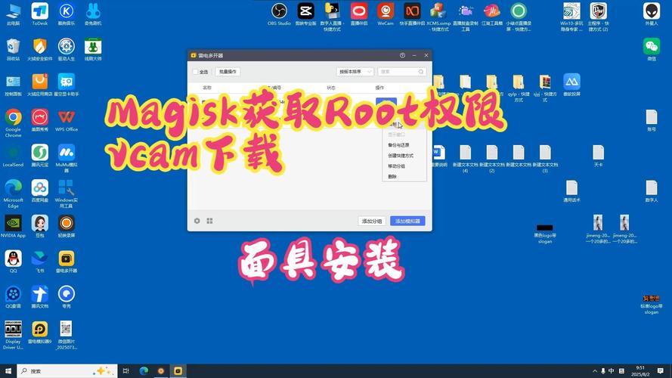Select the QQ penguin desktop icon
The image size is (672, 378).
(14, 262)
